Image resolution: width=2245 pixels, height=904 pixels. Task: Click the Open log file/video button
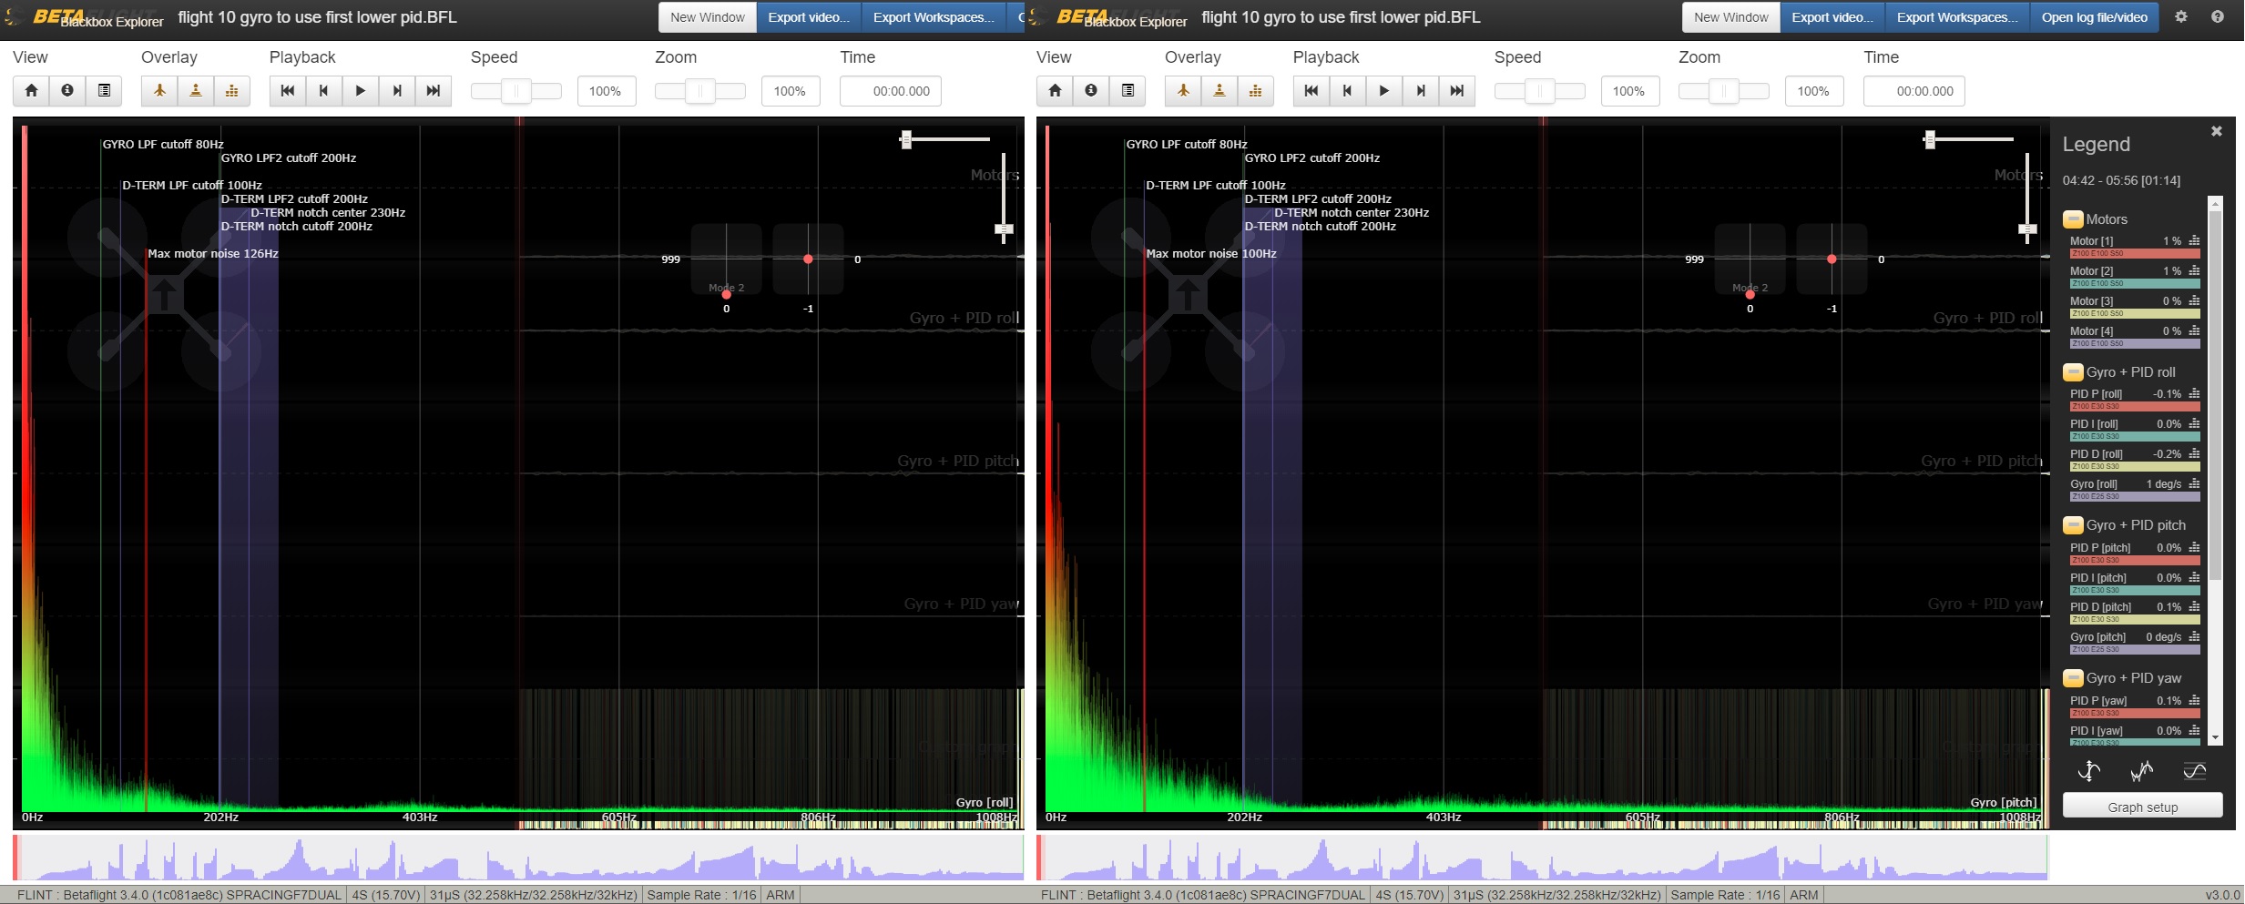2094,17
